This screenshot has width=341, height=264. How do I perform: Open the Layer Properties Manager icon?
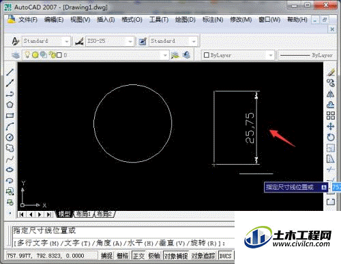[x=16, y=55]
